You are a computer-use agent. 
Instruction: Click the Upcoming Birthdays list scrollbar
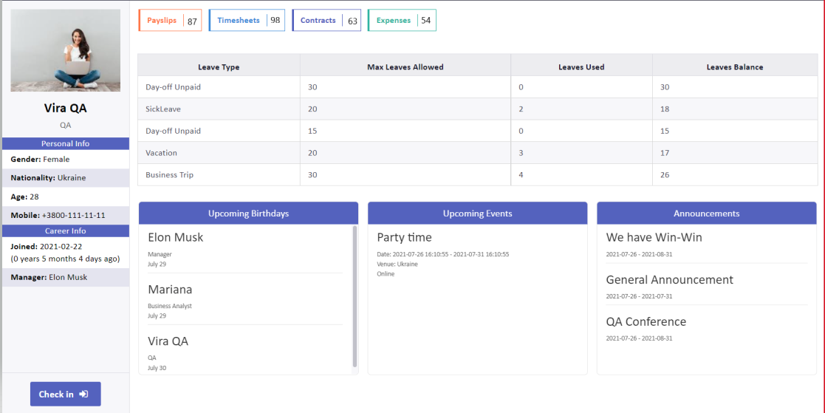click(355, 296)
